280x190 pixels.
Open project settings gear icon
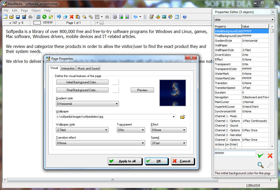pyautogui.click(x=38, y=17)
